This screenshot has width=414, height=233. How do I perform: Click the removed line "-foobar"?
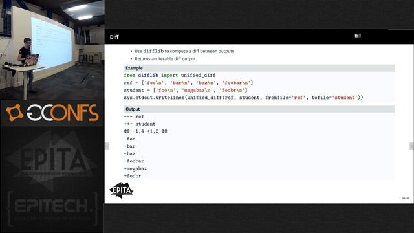134,161
